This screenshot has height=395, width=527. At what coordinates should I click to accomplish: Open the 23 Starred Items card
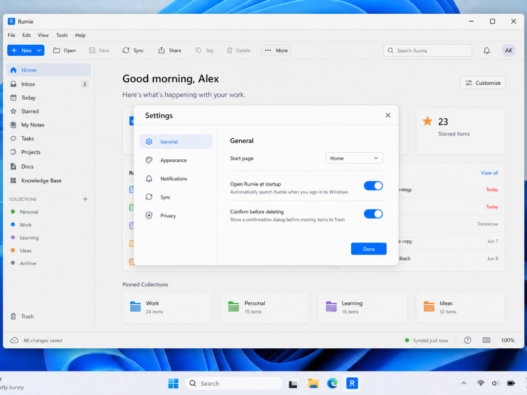point(460,131)
